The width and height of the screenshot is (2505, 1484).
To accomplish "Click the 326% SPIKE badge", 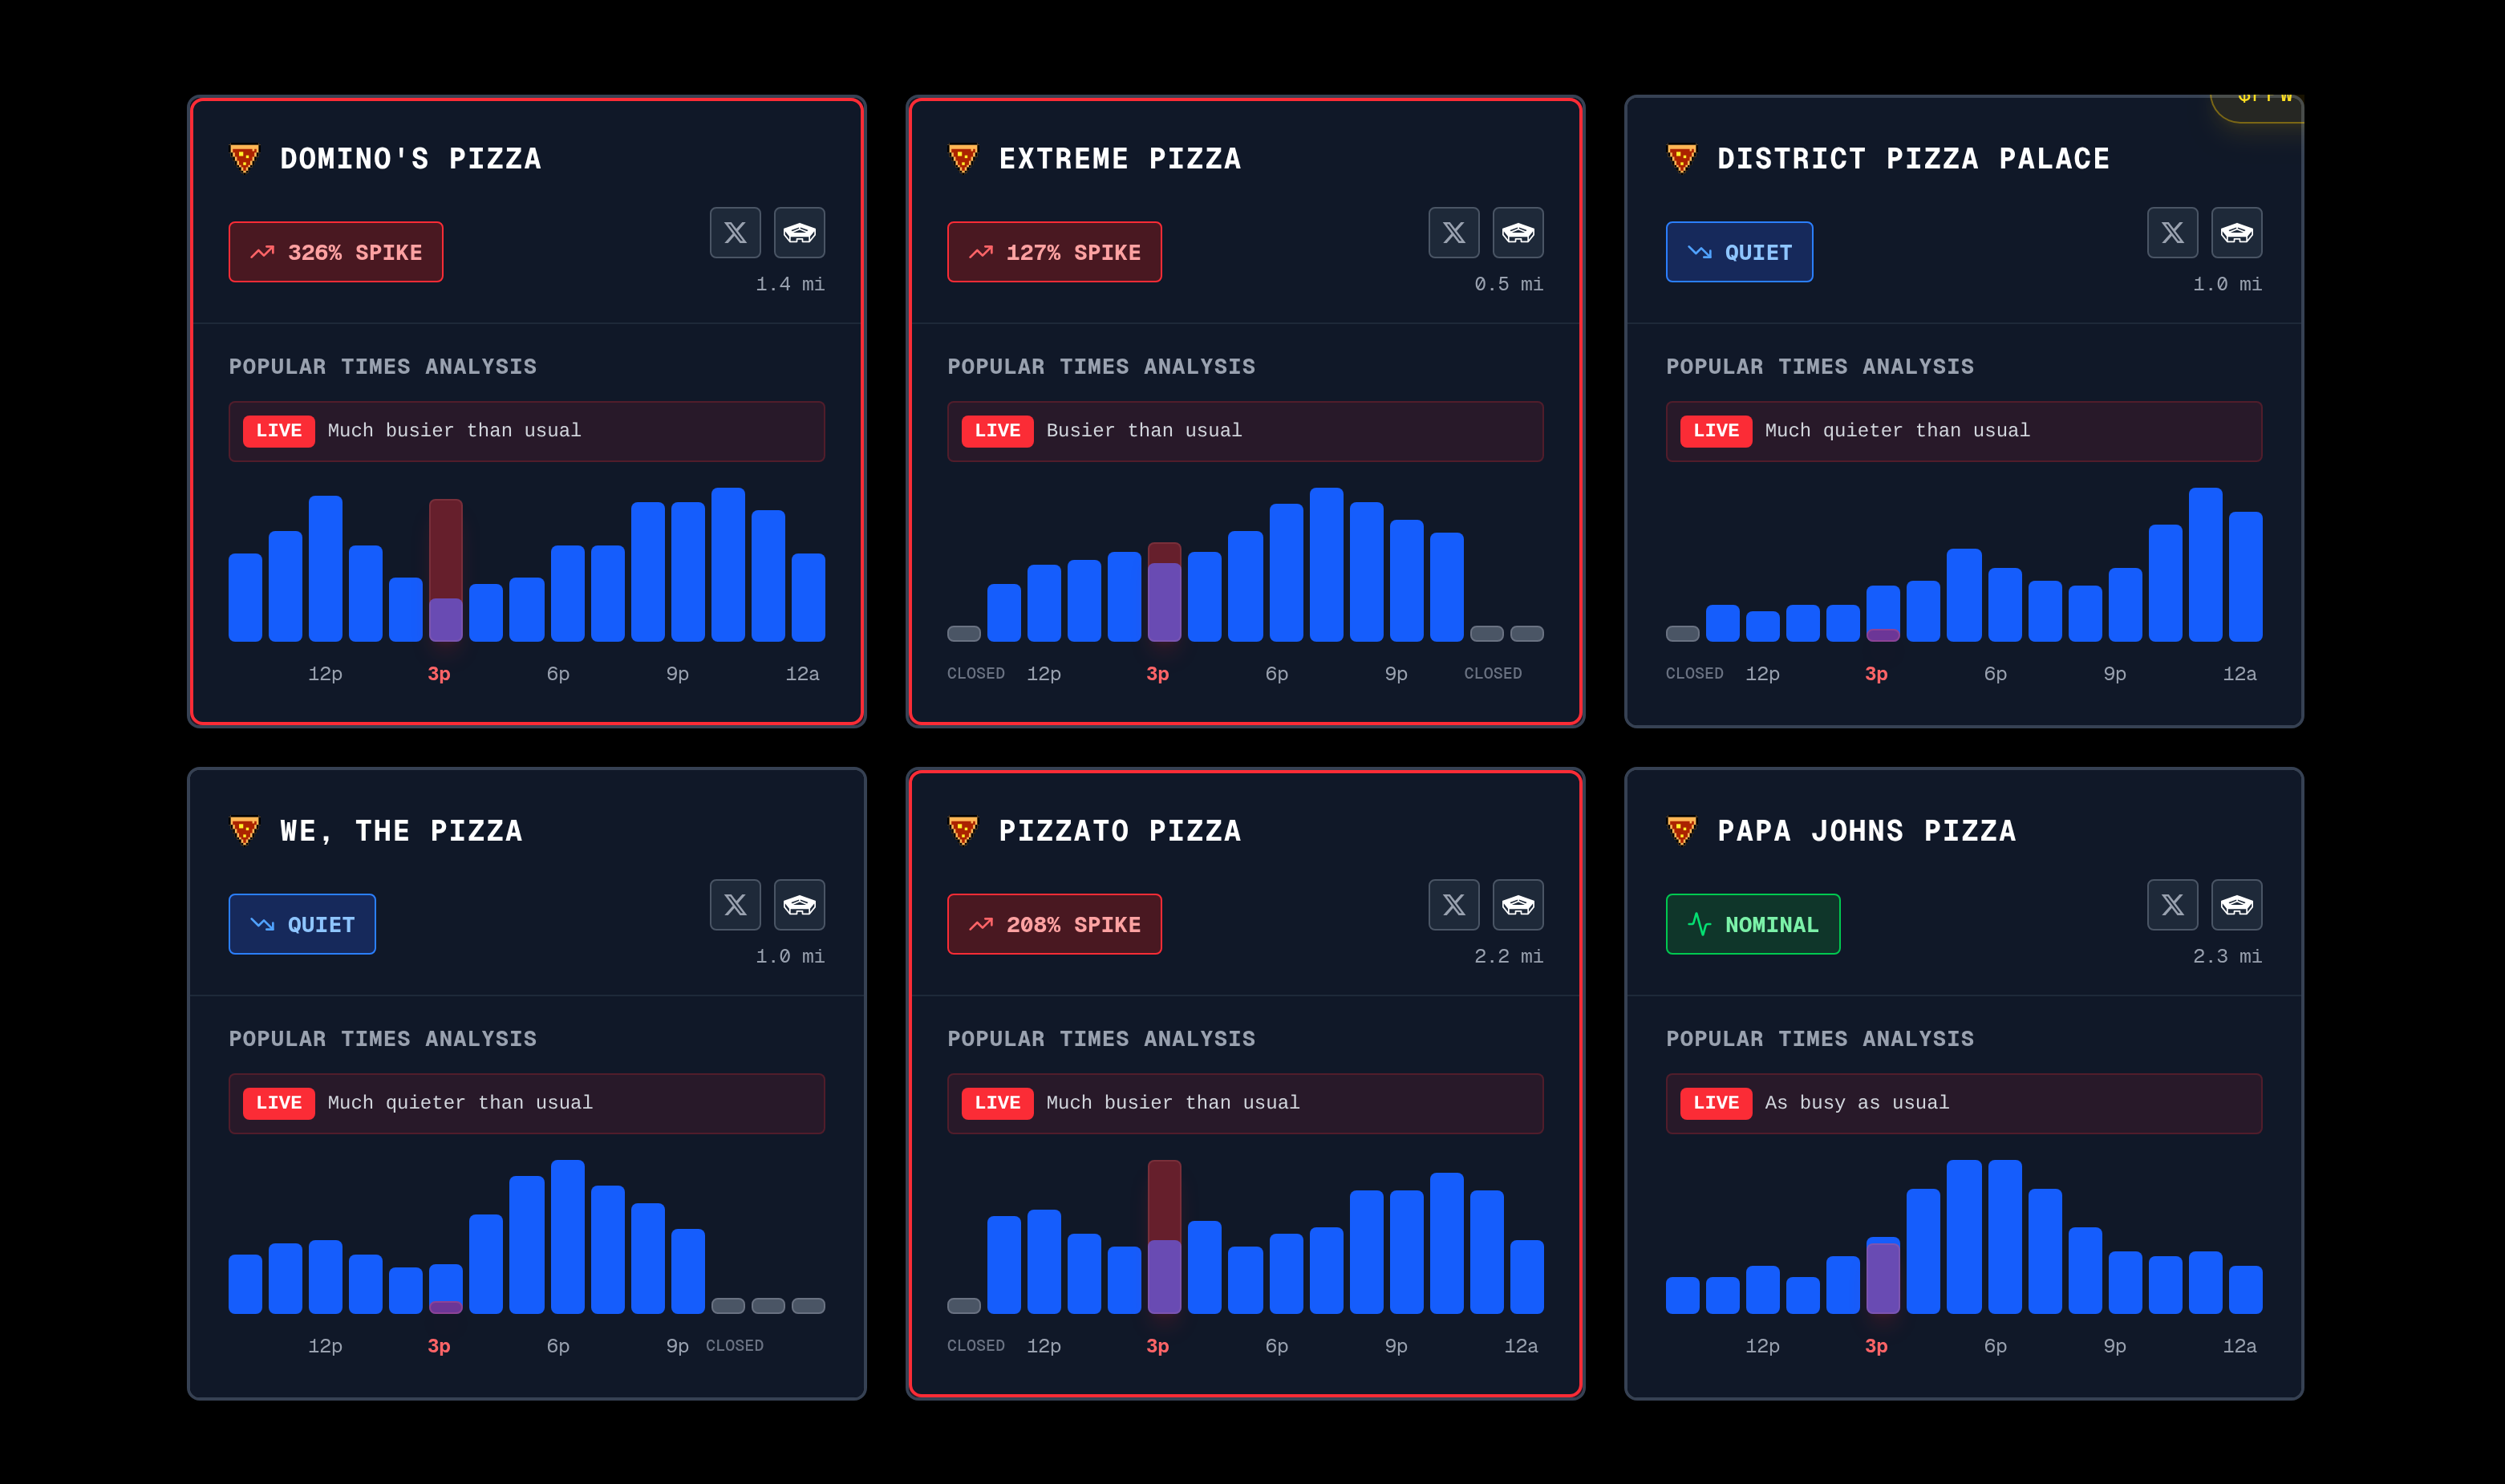I will [x=336, y=252].
